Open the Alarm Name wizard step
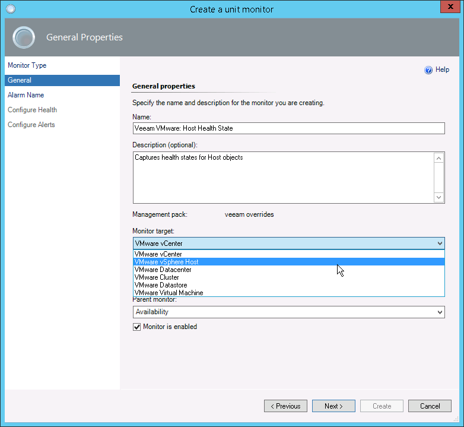Screen dimensions: 464x427 tap(26, 95)
